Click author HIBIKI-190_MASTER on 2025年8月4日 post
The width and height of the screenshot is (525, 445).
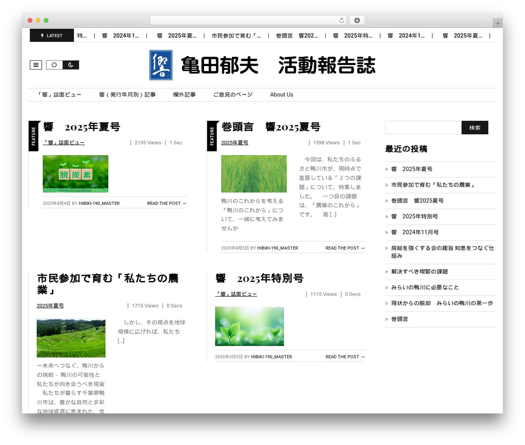pyautogui.click(x=99, y=203)
